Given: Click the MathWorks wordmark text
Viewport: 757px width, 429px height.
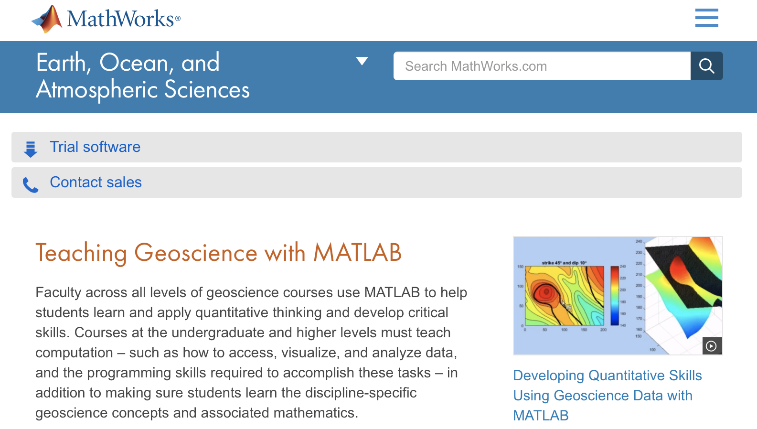Looking at the screenshot, I should pos(120,19).
